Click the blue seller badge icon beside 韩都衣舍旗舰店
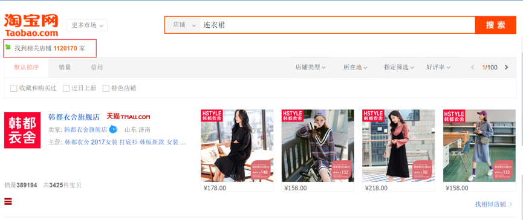 [114, 129]
